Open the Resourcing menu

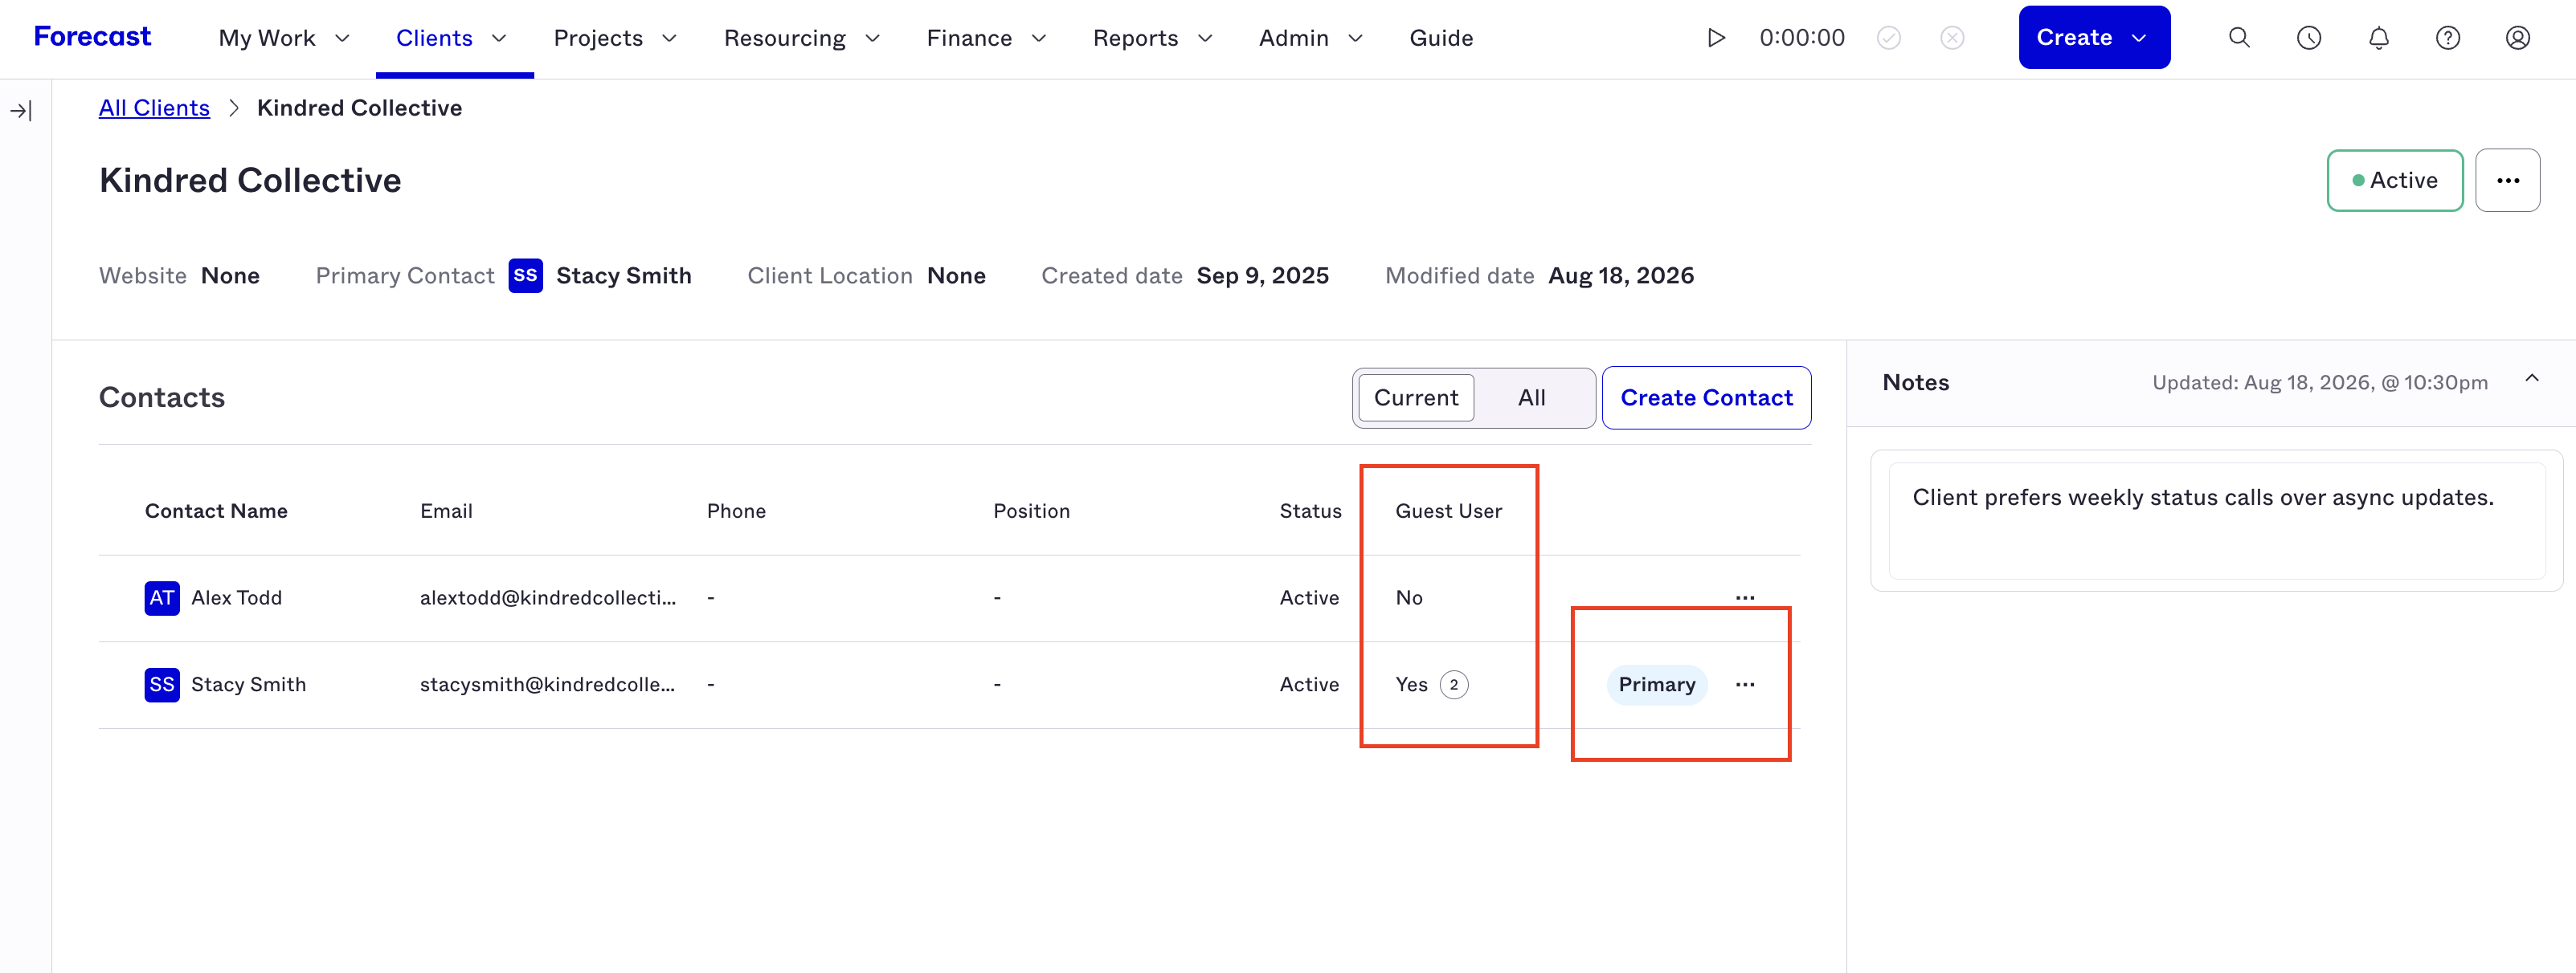802,38
